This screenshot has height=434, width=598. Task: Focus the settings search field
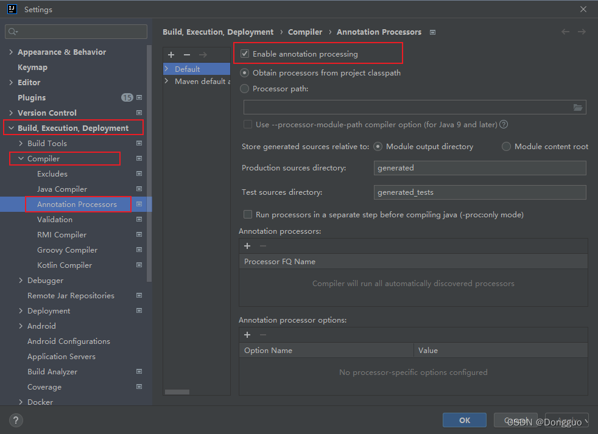[76, 32]
